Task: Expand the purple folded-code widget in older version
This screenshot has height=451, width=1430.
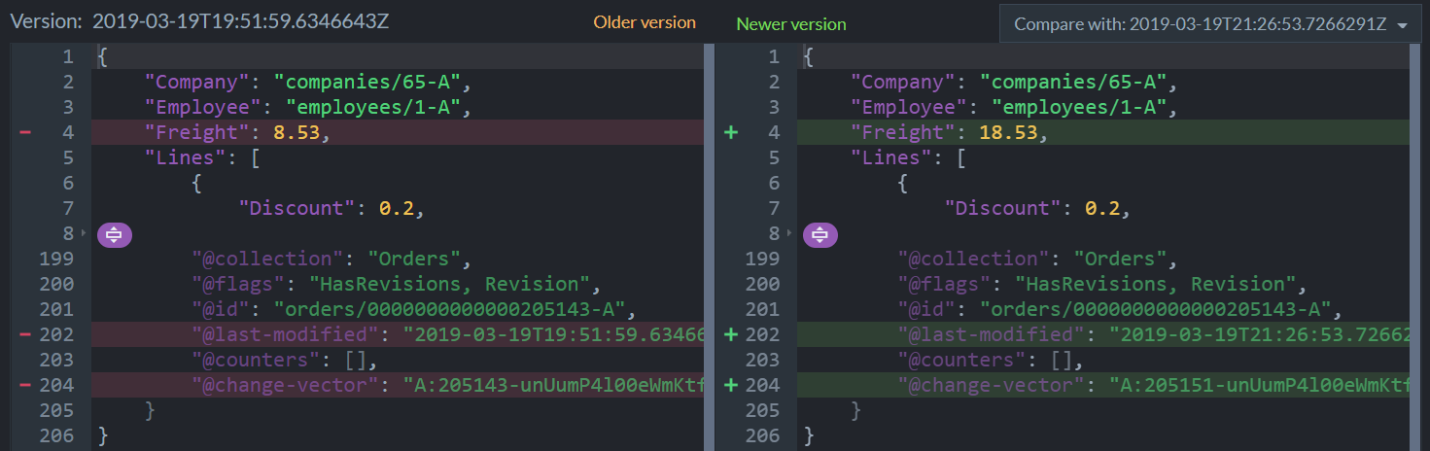Action: (114, 234)
